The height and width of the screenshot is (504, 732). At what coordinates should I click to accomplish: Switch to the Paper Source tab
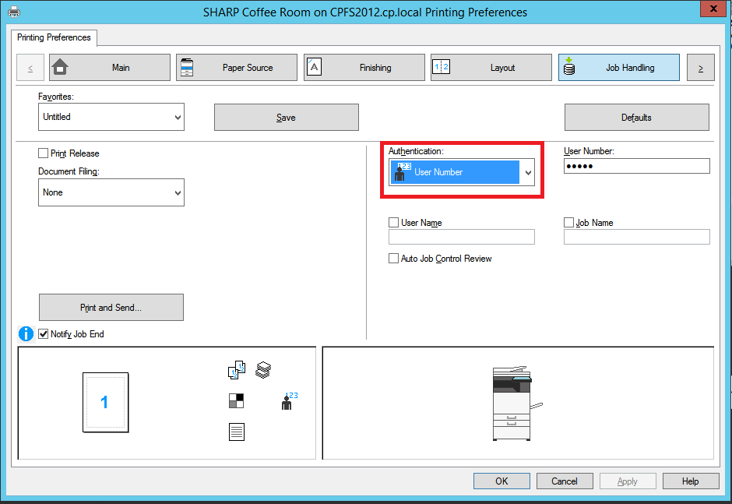[237, 68]
